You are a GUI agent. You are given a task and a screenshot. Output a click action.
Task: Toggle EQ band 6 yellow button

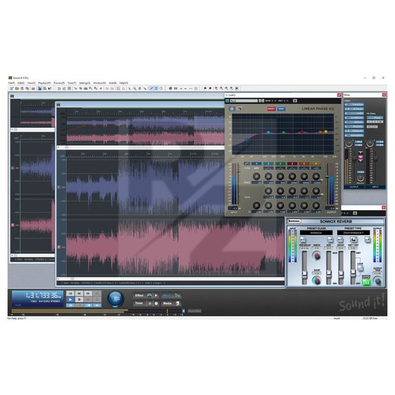point(315,164)
